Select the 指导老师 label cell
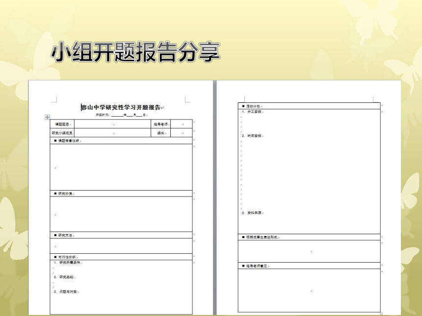Image resolution: width=422 pixels, height=316 pixels. click(160, 124)
